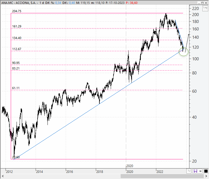Click the 80 price axis label
Image resolution: width=209 pixels, height=179 pixels.
click(x=194, y=73)
